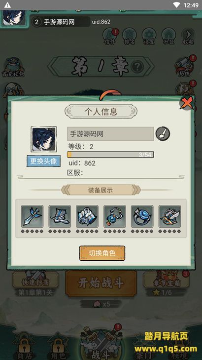This screenshot has height=360, width=202.
Task: Select the blue ring equipment slot
Action: tap(142, 216)
